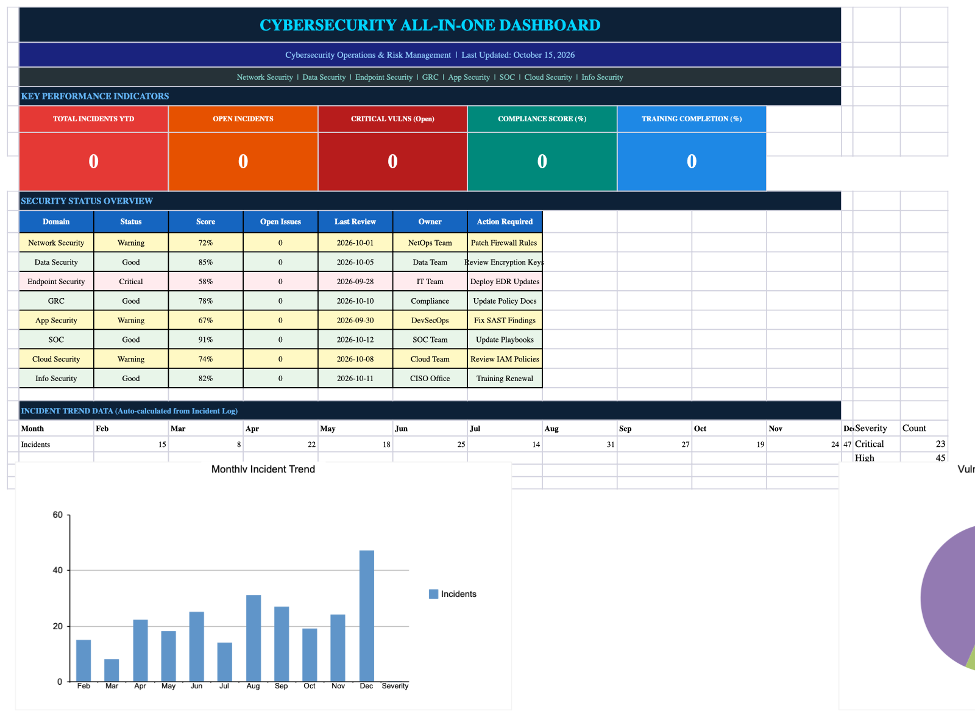
Task: Select the Review IAM Policies action
Action: click(x=505, y=359)
